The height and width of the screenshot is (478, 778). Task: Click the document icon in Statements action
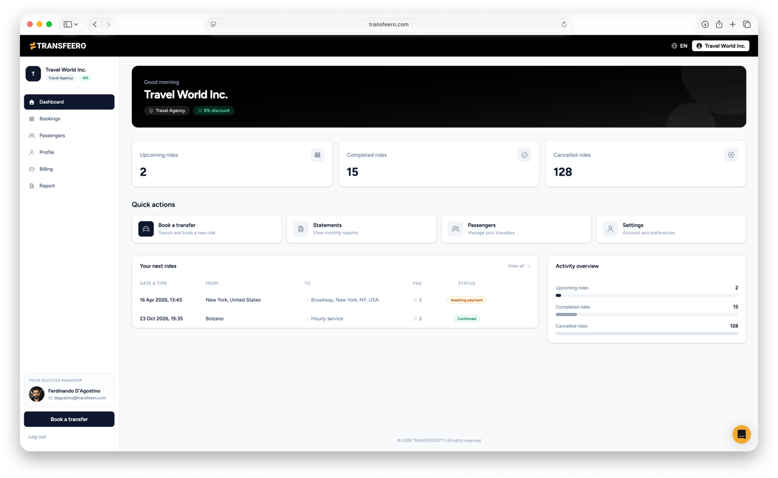click(x=301, y=229)
